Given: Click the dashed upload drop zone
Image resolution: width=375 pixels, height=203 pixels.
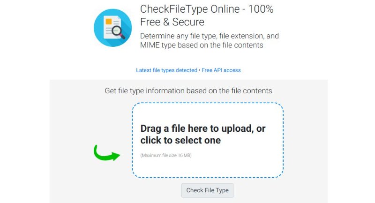Looking at the screenshot, I should coord(207,164).
